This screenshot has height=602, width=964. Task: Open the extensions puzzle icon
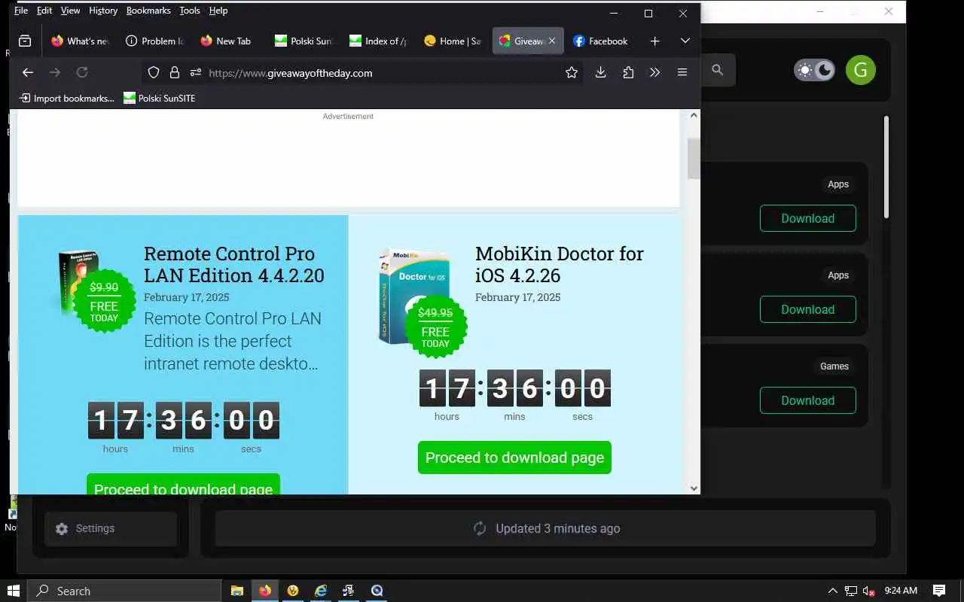(x=628, y=72)
